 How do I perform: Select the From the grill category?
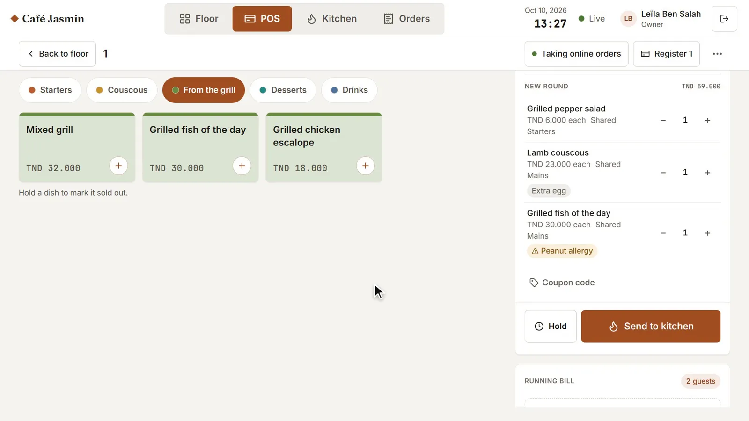pyautogui.click(x=204, y=90)
